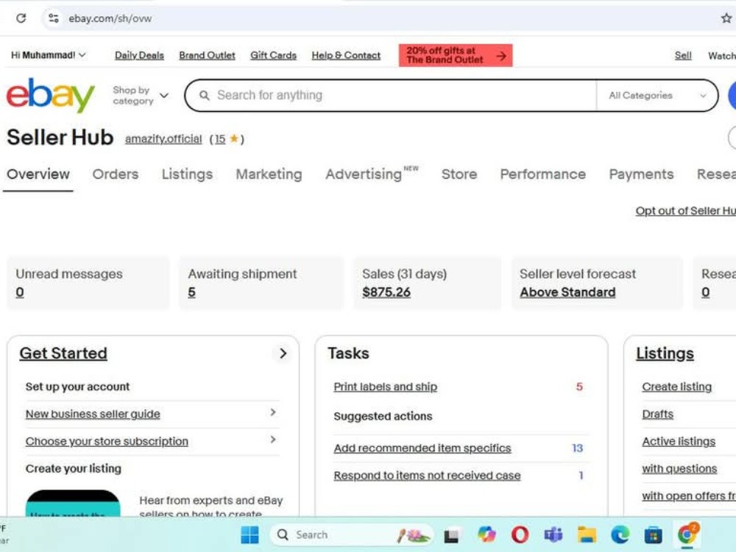Open File Explorer from the taskbar
The image size is (736, 552).
[x=587, y=534]
